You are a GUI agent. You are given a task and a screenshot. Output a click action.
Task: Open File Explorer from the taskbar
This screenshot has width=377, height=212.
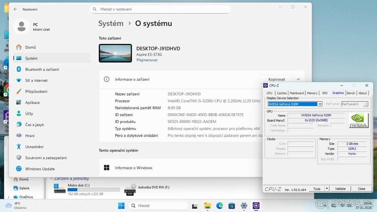(207, 205)
